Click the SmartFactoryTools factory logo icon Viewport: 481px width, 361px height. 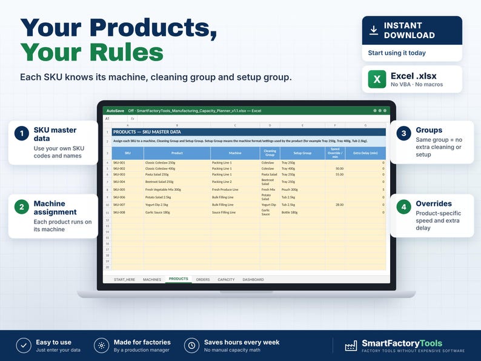(x=351, y=346)
